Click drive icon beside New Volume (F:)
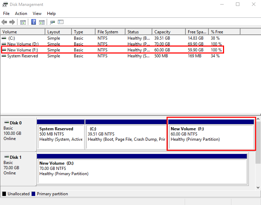Screen dimensions: 261x205 point(4,50)
